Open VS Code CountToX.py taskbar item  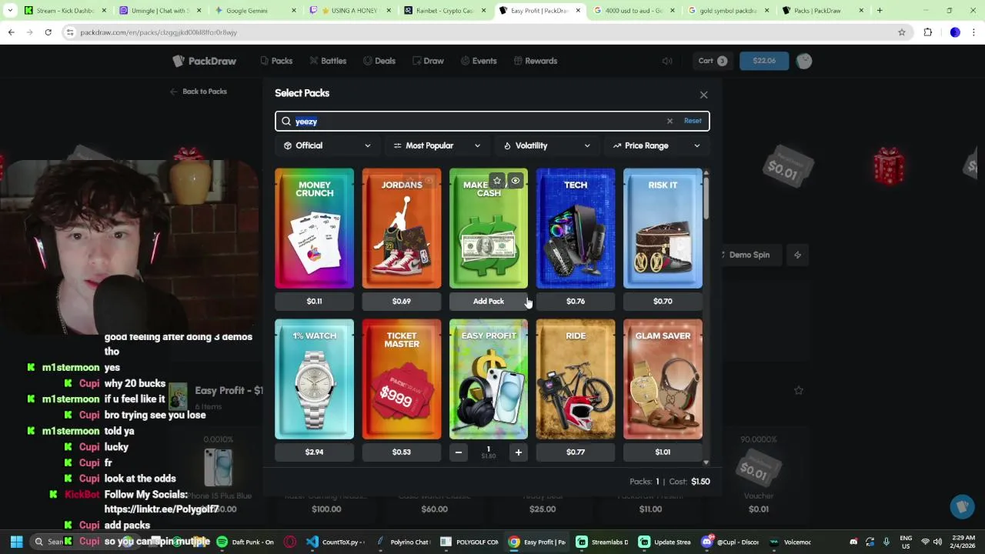[x=336, y=542]
